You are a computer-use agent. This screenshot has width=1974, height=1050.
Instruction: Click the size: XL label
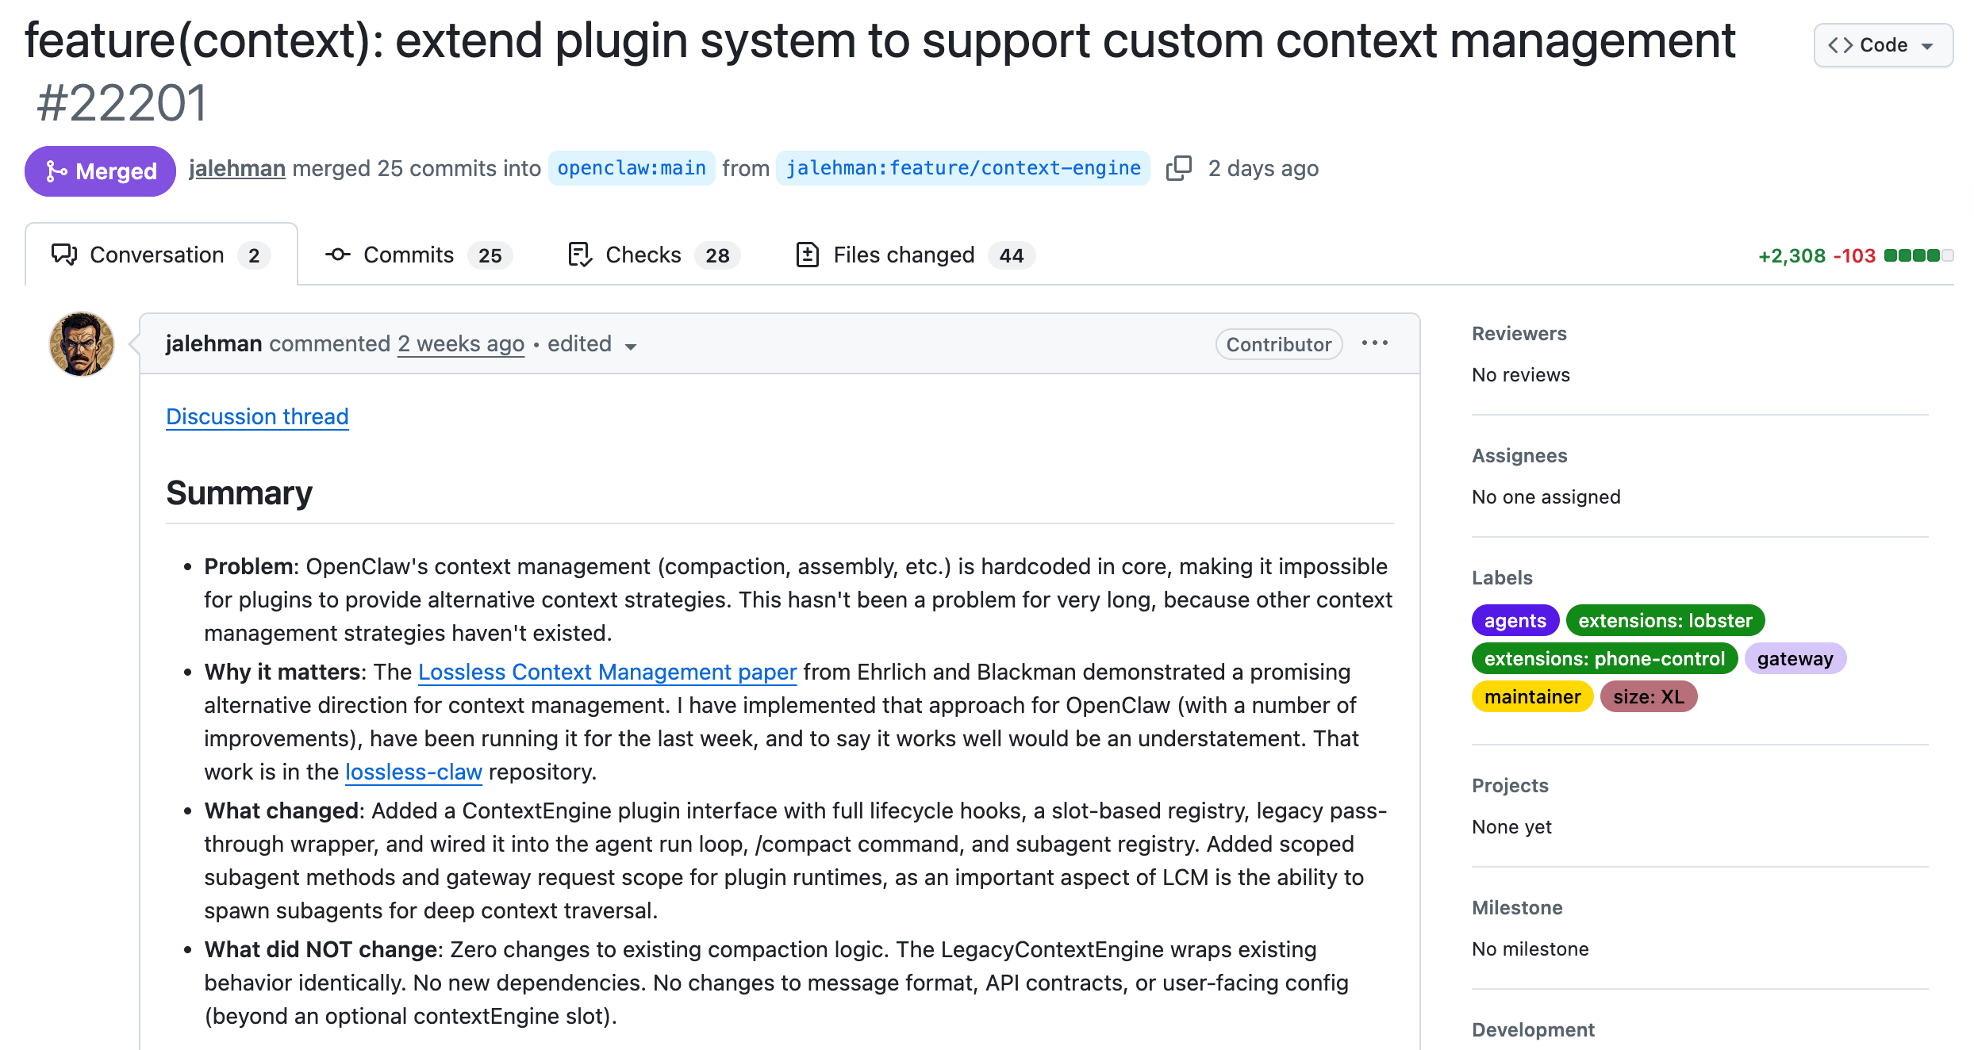point(1648,696)
